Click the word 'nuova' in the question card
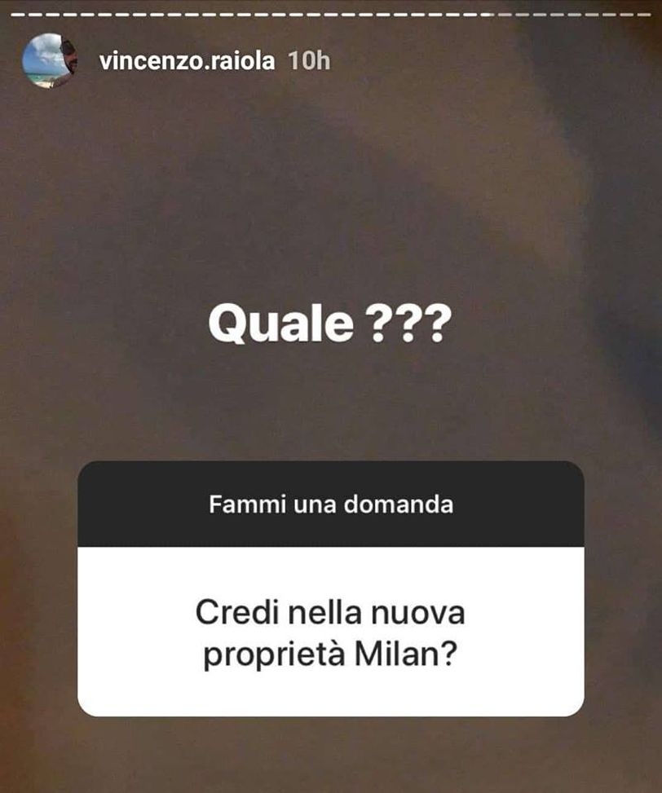 (417, 614)
